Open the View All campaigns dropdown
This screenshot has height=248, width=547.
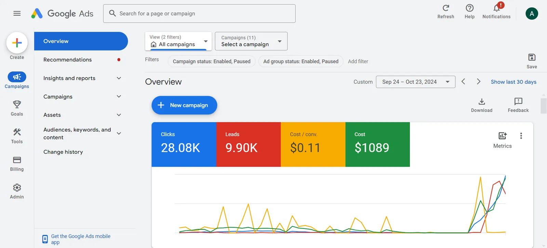point(178,41)
